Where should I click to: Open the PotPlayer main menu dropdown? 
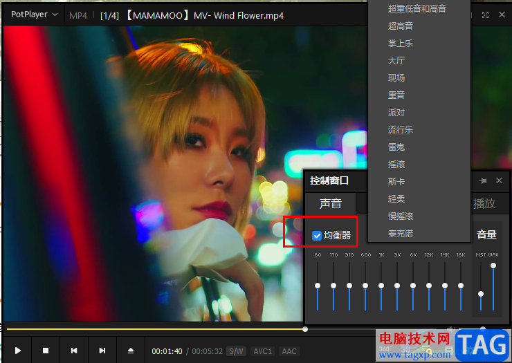pyautogui.click(x=35, y=15)
